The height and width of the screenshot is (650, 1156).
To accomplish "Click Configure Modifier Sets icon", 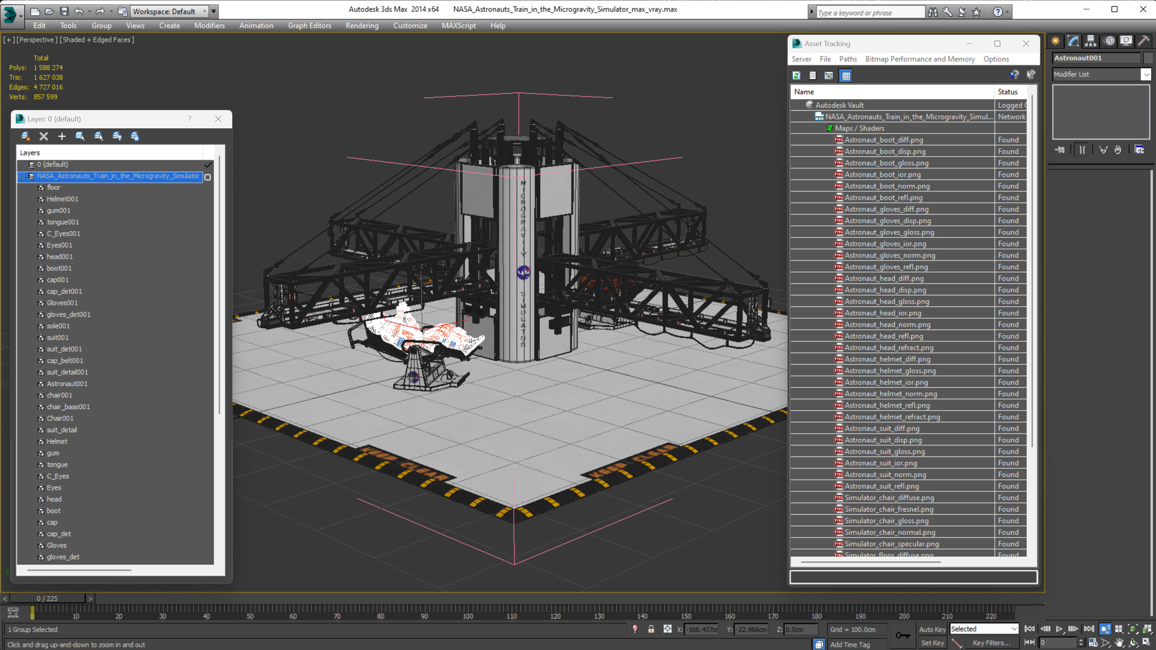I will pyautogui.click(x=1139, y=150).
